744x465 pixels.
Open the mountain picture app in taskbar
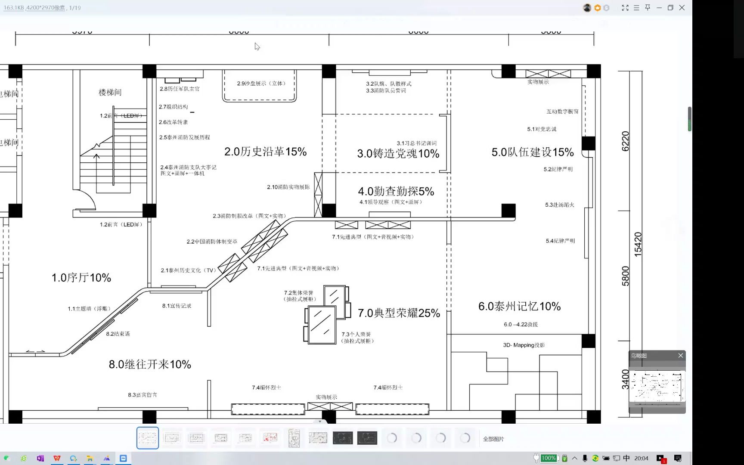[x=106, y=458]
